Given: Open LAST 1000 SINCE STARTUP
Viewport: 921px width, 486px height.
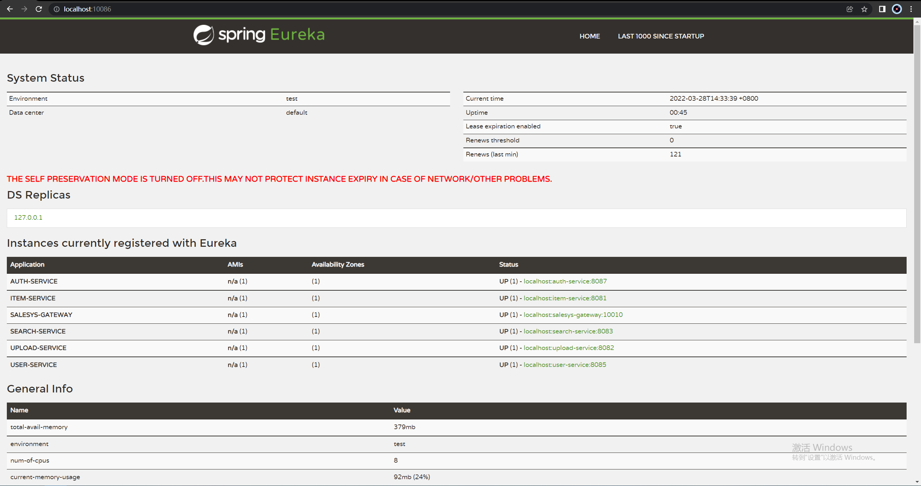Looking at the screenshot, I should click(x=661, y=36).
